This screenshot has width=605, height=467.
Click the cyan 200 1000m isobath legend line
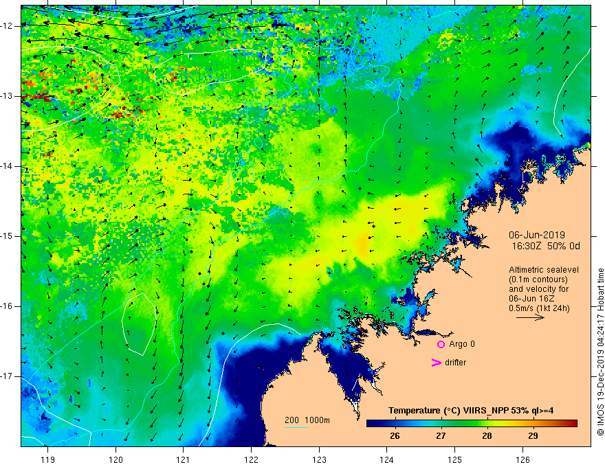click(x=296, y=427)
